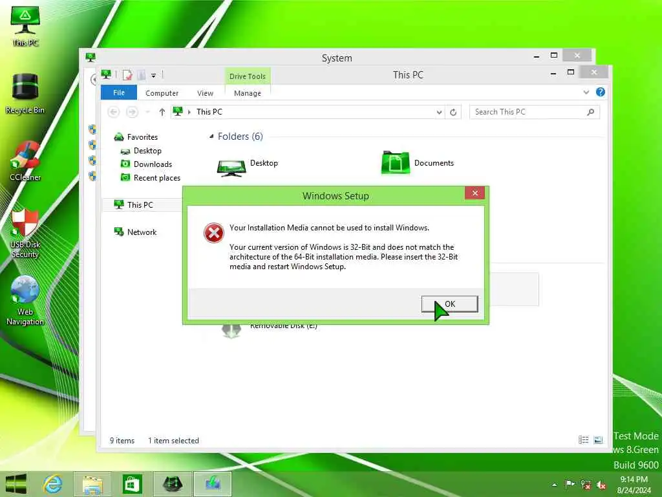Open Customize Quick Access Toolbar dropdown
The height and width of the screenshot is (497, 662).
[x=154, y=76]
